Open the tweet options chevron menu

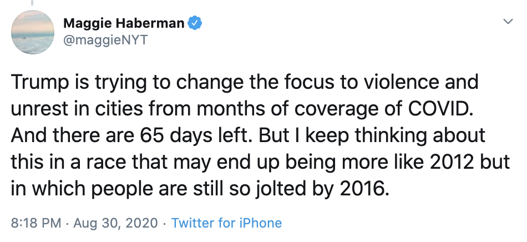click(507, 22)
